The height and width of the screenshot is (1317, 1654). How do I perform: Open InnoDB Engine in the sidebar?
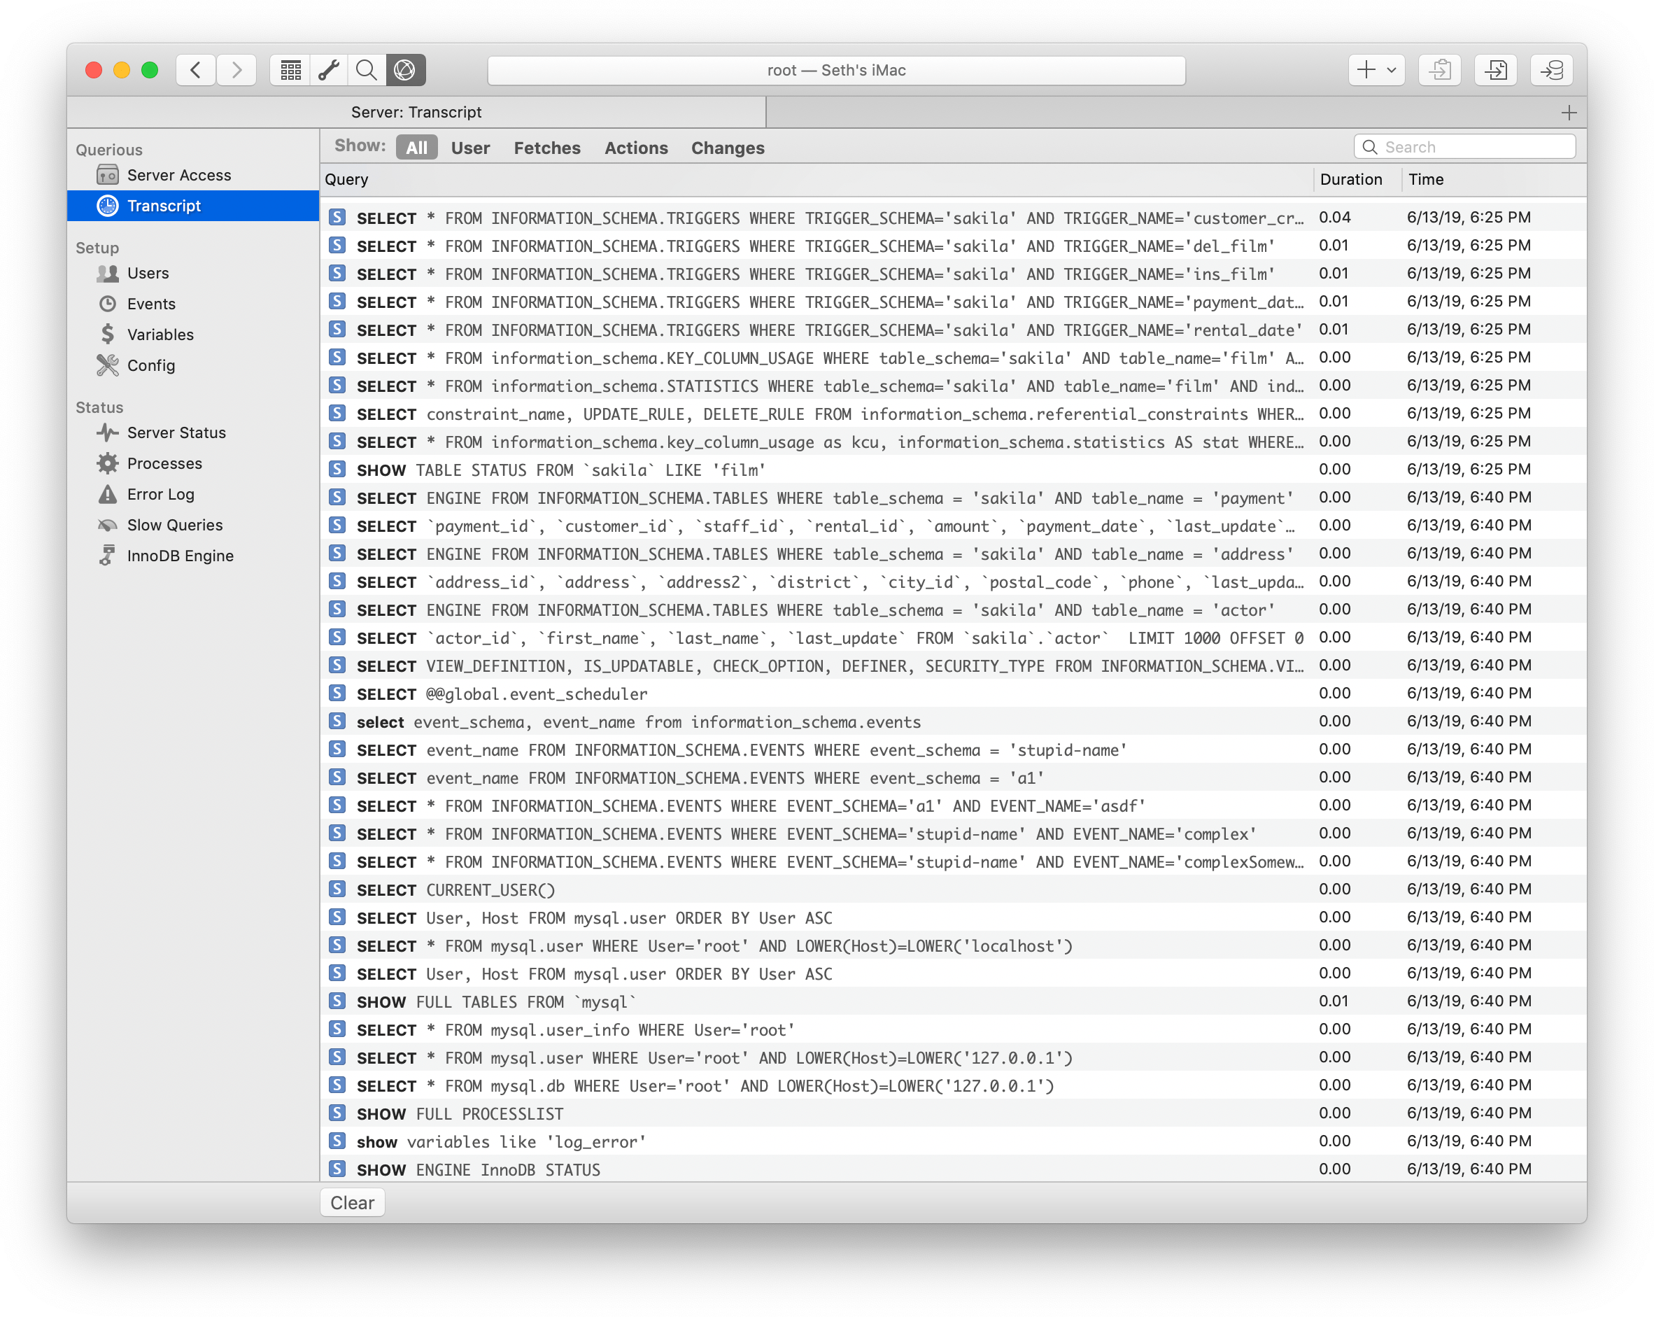(192, 556)
